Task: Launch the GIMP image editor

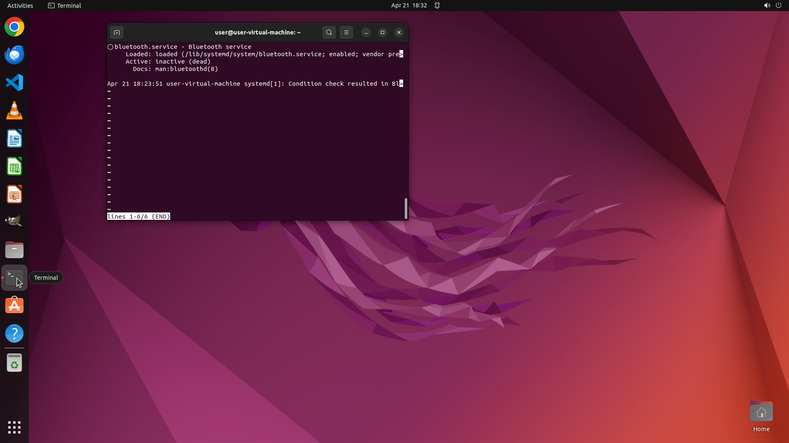Action: pyautogui.click(x=14, y=222)
